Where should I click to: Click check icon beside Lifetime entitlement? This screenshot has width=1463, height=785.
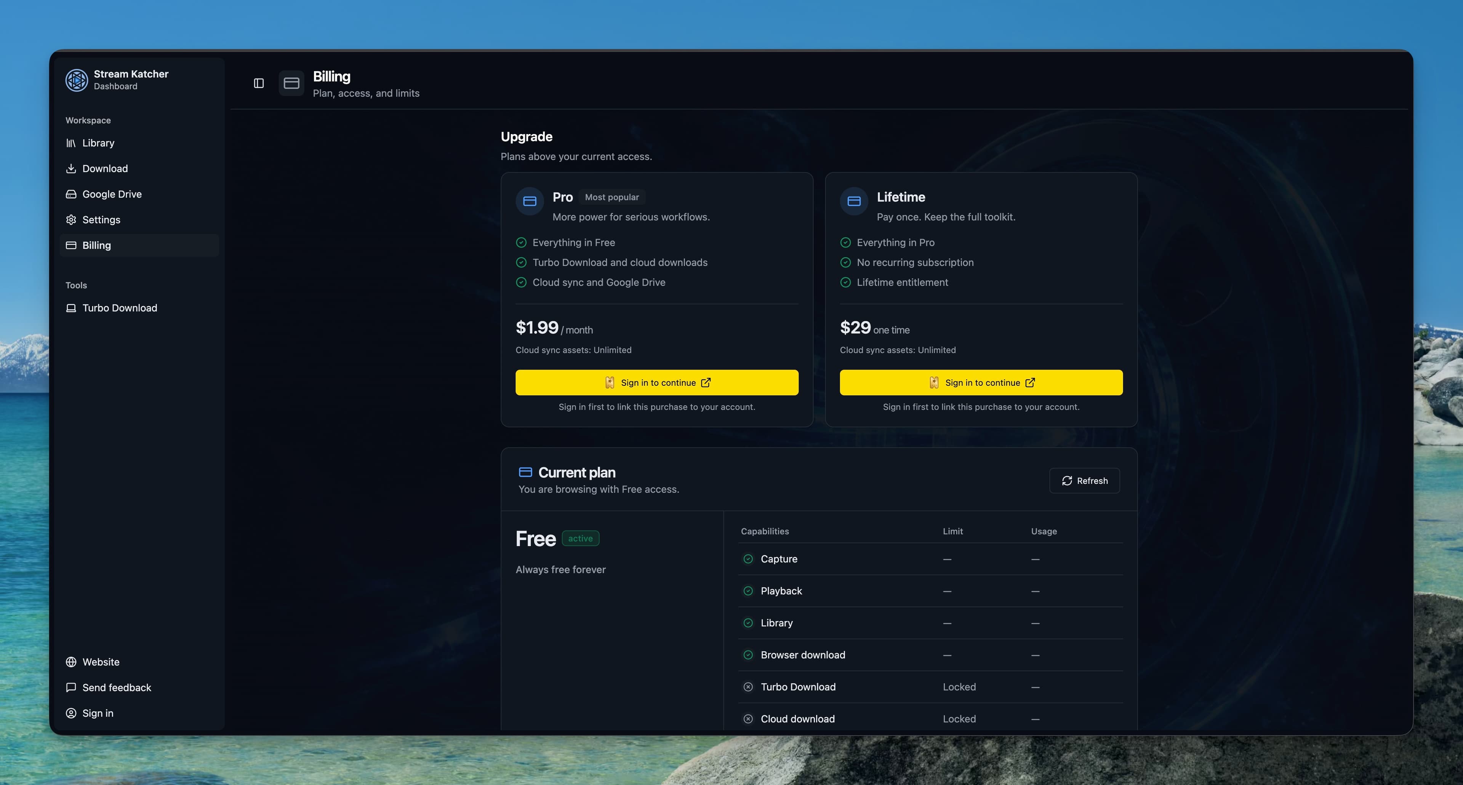[845, 283]
